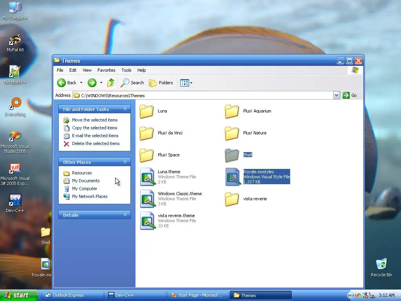This screenshot has width=401, height=301.
Task: Switch to Dev-C++ taskbar button
Action: coord(135,296)
